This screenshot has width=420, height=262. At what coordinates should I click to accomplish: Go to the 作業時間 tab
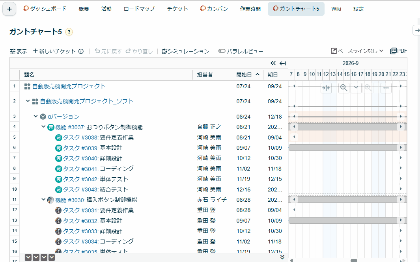point(250,9)
